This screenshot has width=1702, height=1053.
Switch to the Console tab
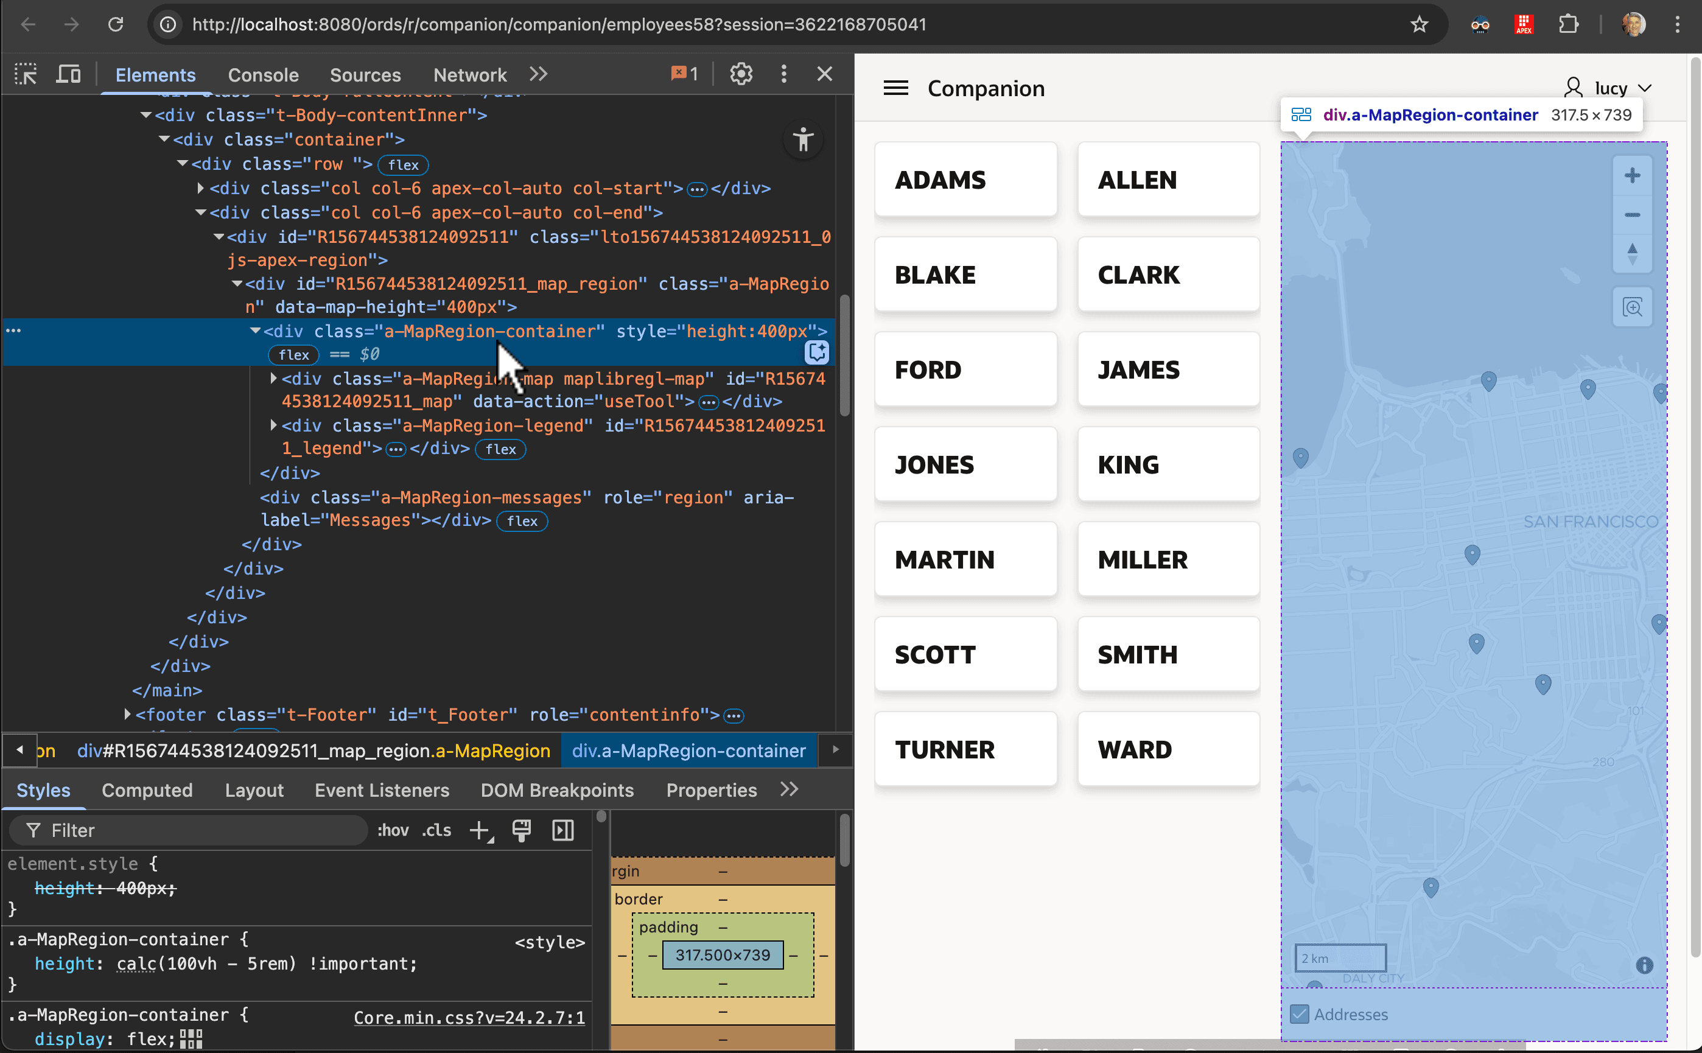pyautogui.click(x=263, y=74)
